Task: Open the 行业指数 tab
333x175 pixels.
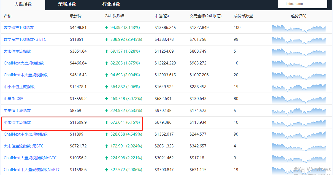Action: pyautogui.click(x=111, y=4)
